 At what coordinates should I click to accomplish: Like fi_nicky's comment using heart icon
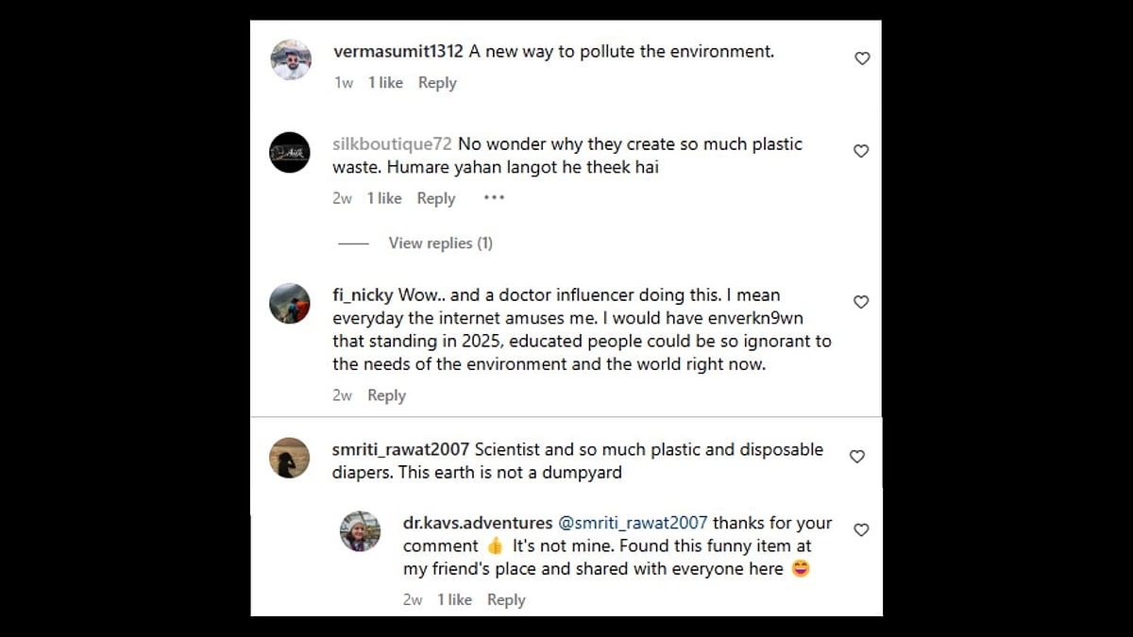pyautogui.click(x=861, y=302)
